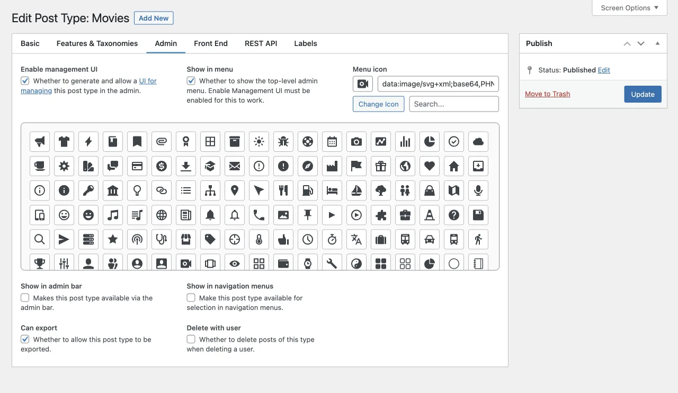The height and width of the screenshot is (393, 678).
Task: Switch to the Features & Taxonomies tab
Action: [97, 43]
